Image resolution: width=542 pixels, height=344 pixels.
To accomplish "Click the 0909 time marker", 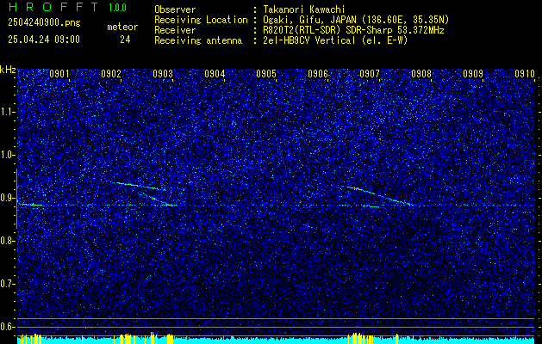I will point(473,74).
